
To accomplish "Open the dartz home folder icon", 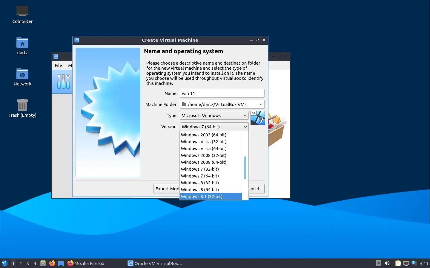I will [x=22, y=46].
